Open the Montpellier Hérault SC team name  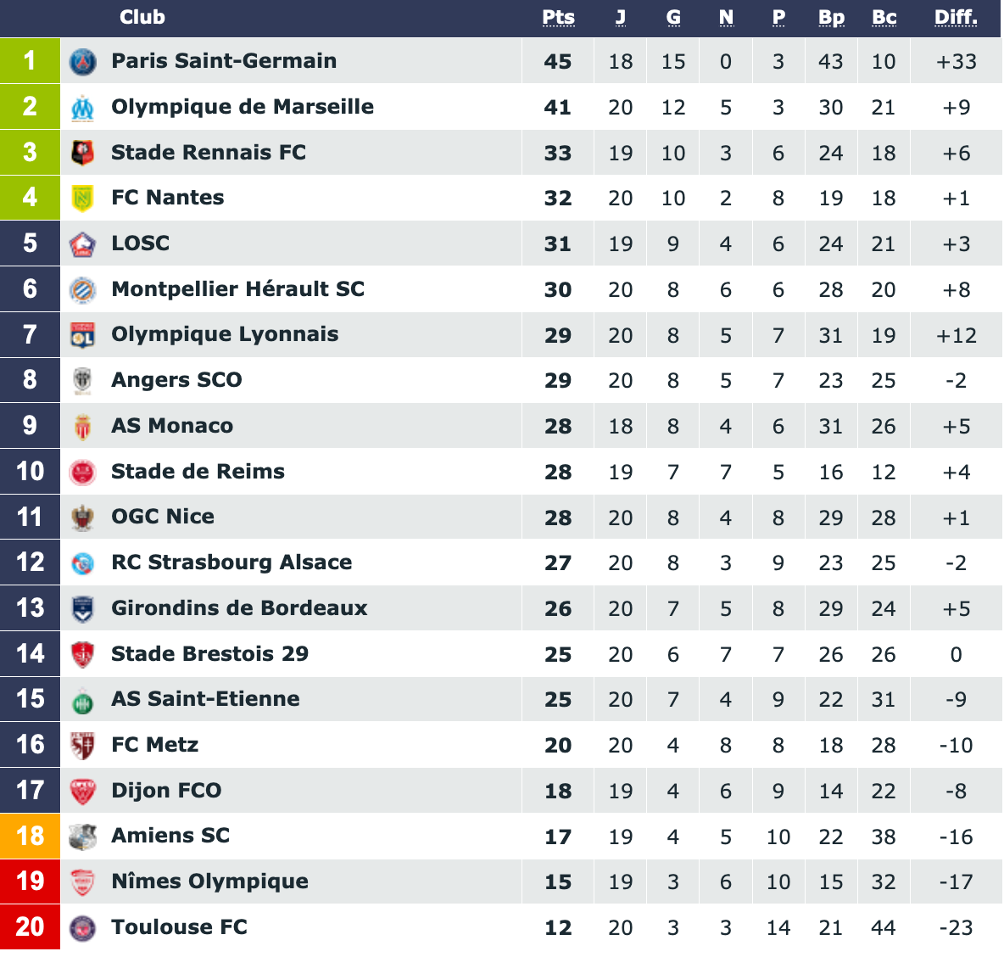click(x=238, y=289)
